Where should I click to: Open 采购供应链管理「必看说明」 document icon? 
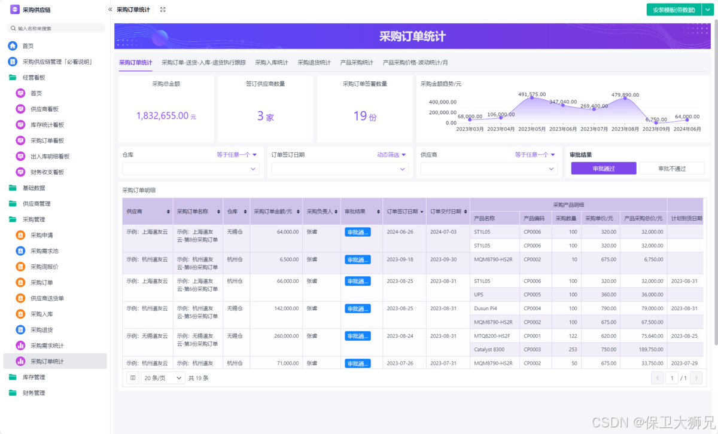[13, 62]
